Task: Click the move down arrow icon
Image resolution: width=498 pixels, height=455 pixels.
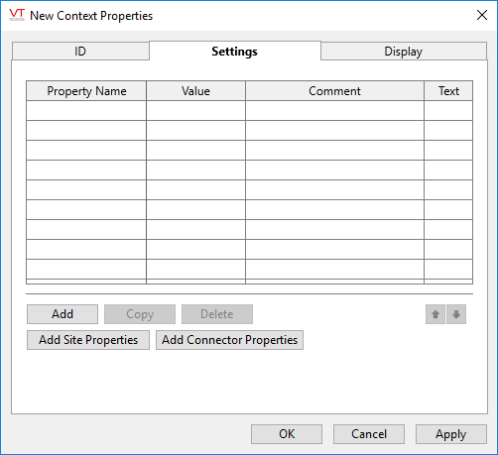Action: pyautogui.click(x=456, y=314)
